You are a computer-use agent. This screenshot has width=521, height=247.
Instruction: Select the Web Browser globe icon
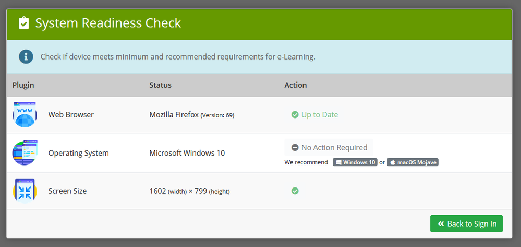pos(25,115)
